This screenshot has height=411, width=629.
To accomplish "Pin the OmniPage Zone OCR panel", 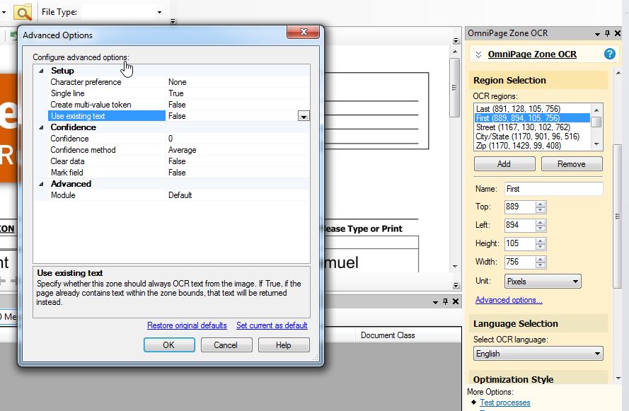I will click(607, 33).
